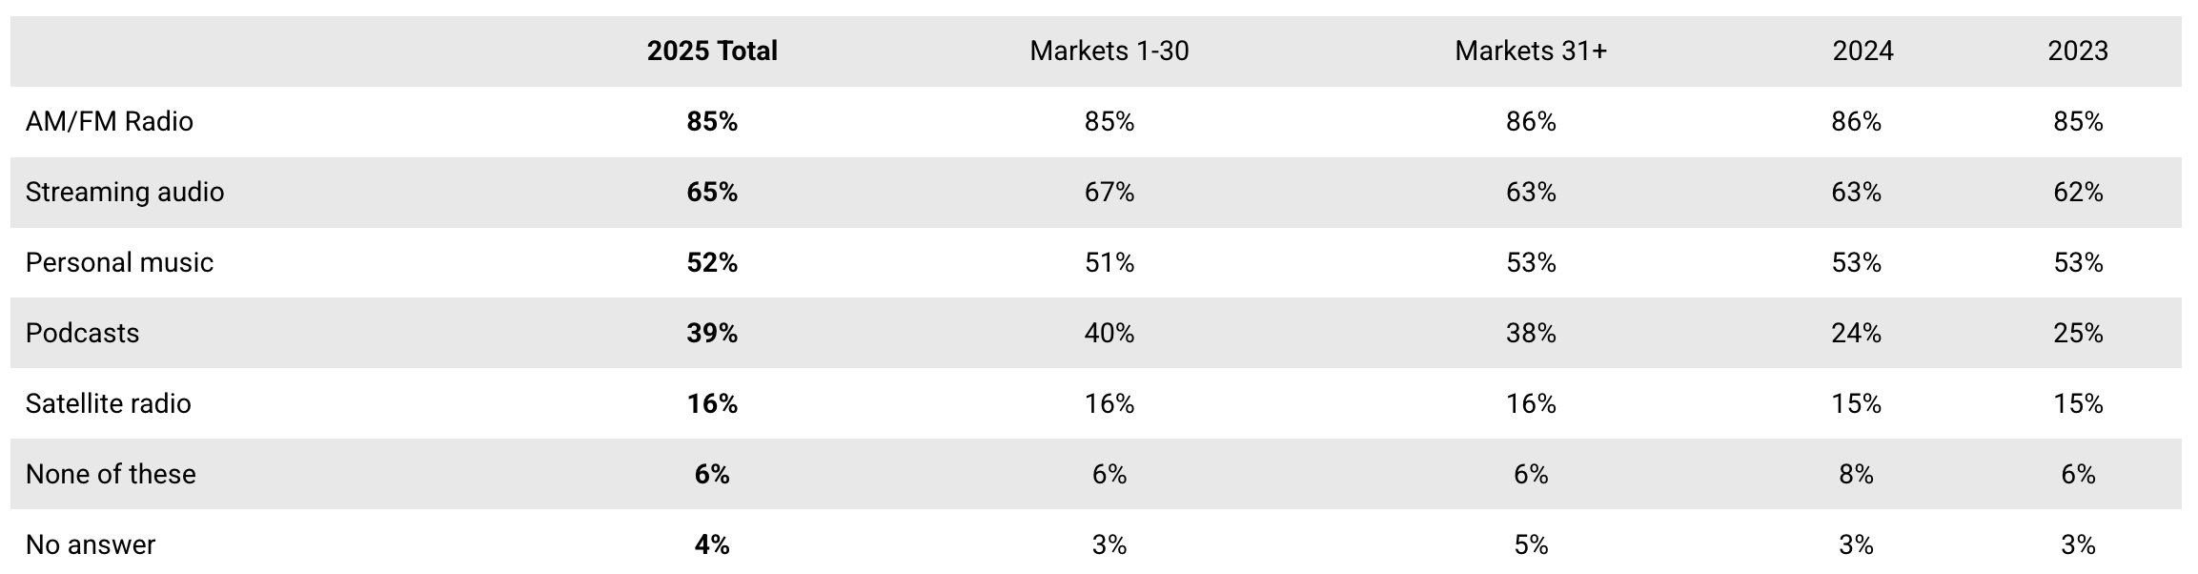Select Streaming audio 2023 value 62%
Screen dimensions: 2198x574
[2078, 192]
